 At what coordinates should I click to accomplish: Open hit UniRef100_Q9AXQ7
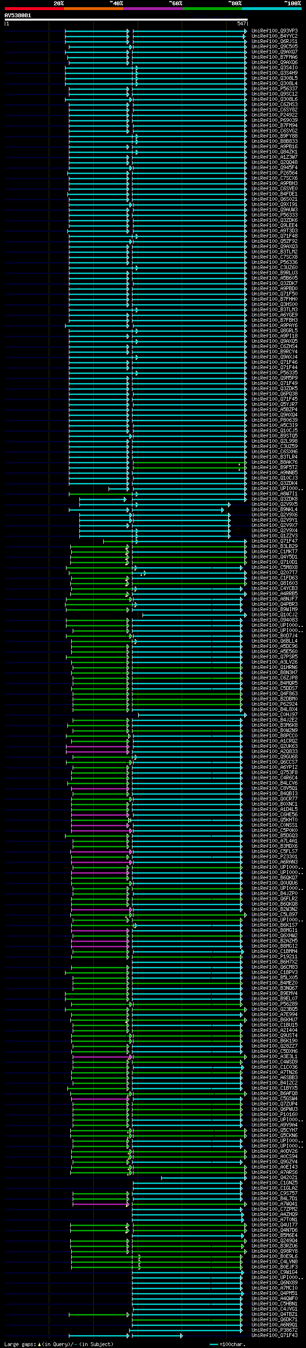click(x=274, y=52)
